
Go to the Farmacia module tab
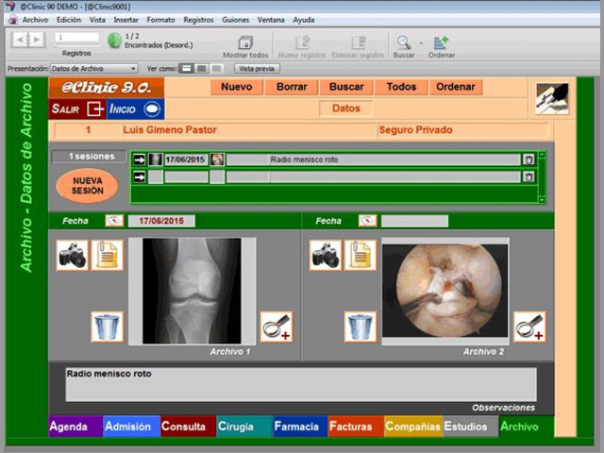point(300,426)
